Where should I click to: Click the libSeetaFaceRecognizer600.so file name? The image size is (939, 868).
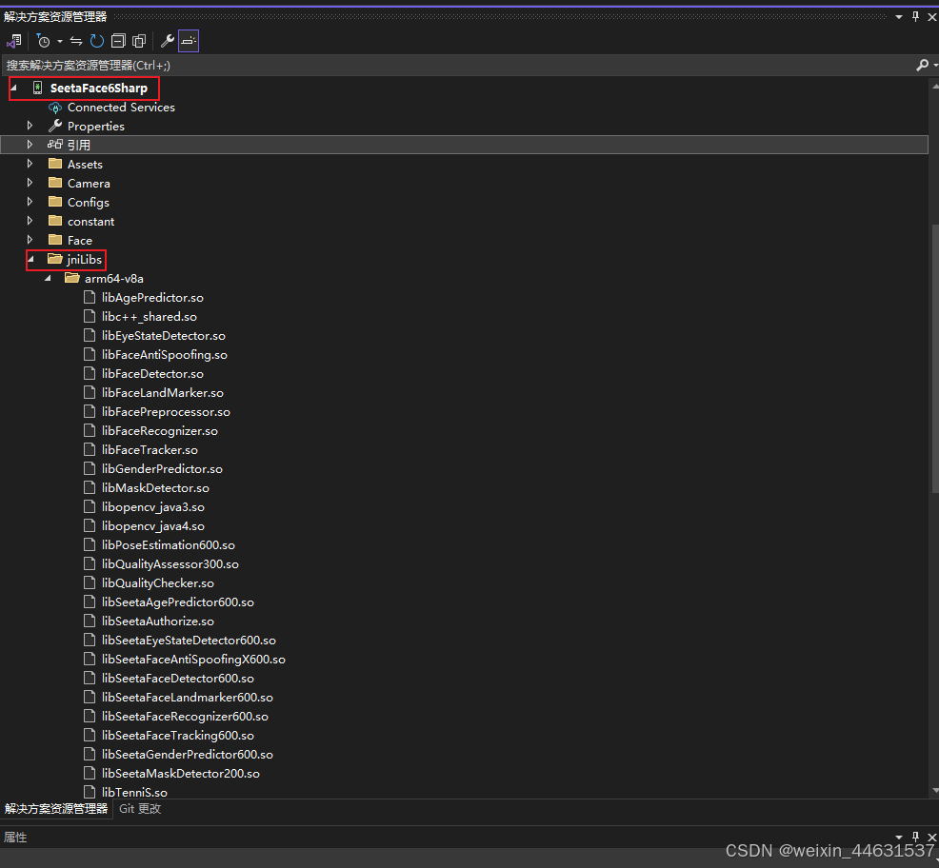point(185,717)
